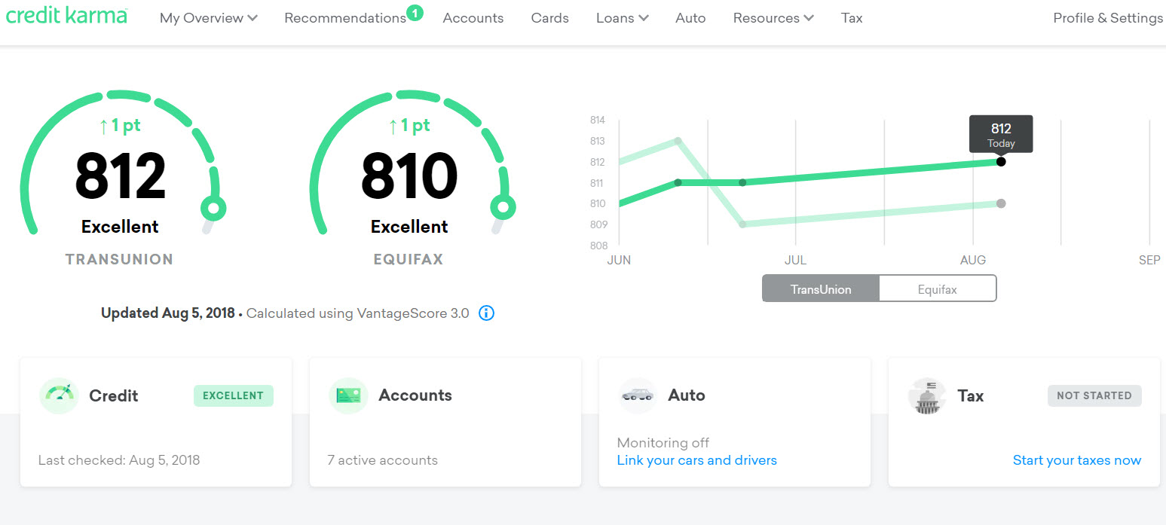
Task: Click the VantageScore info icon
Action: [487, 313]
